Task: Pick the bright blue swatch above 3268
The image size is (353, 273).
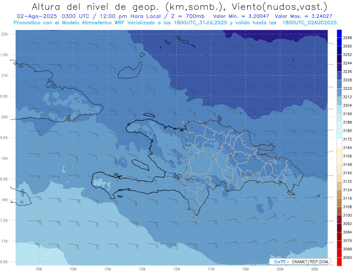Action: tap(339, 34)
